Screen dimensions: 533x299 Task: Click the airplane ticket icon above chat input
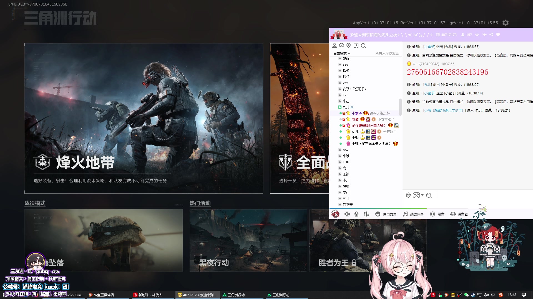click(x=409, y=195)
